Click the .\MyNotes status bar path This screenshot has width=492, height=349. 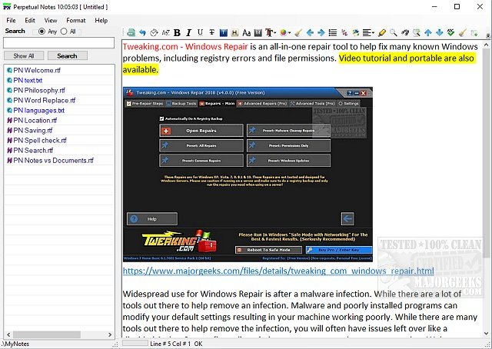pyautogui.click(x=15, y=344)
